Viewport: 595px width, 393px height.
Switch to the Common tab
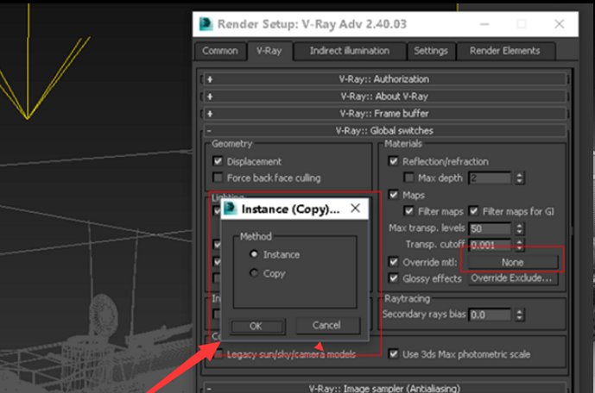click(x=220, y=51)
